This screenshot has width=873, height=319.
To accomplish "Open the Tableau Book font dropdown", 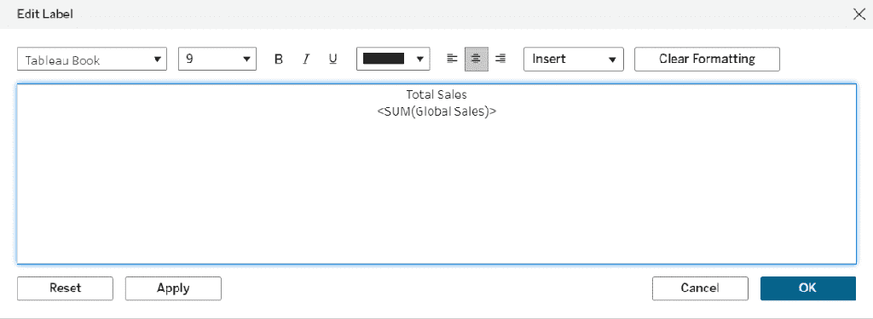I will (x=92, y=59).
